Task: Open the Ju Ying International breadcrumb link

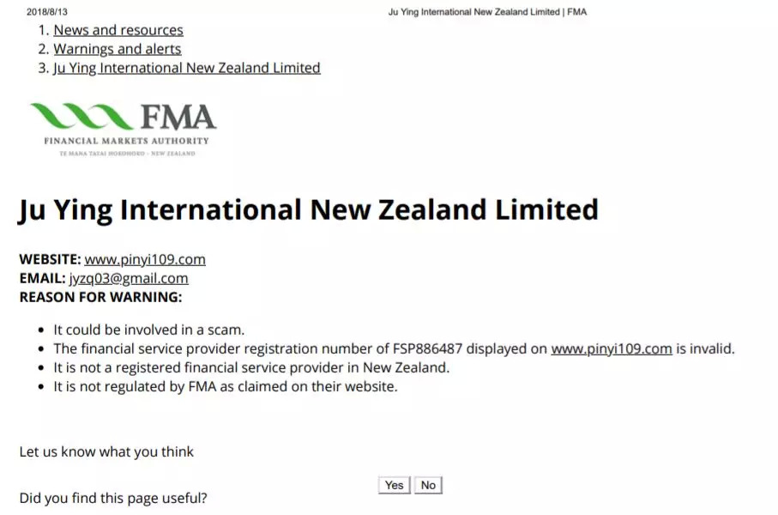Action: tap(186, 68)
